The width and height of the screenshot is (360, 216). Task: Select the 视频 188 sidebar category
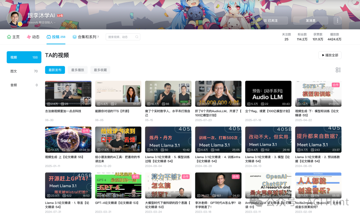coord(24,57)
